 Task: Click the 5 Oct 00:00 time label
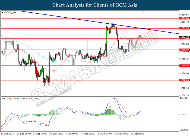[x=72, y=134]
